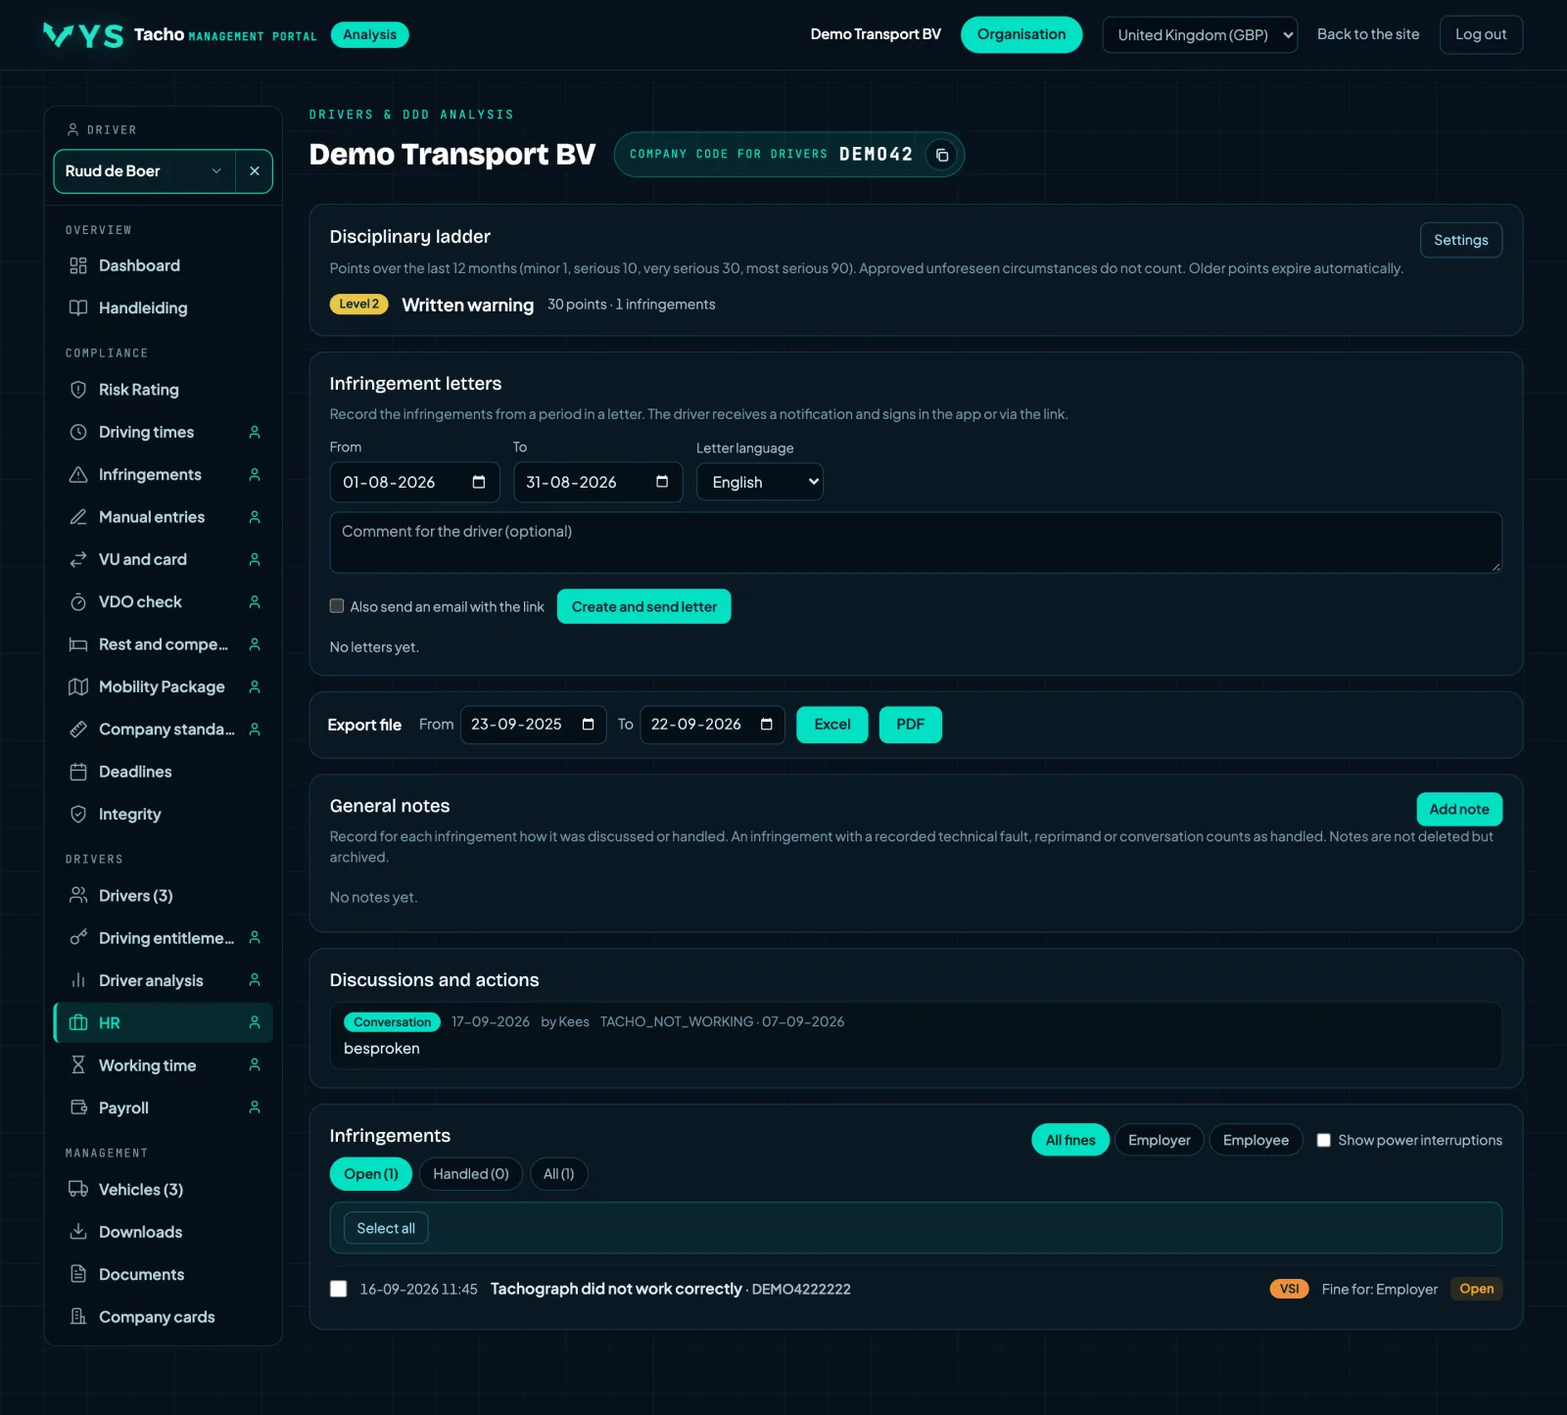This screenshot has width=1567, height=1415.
Task: Toggle Show power interruptions checkbox
Action: click(x=1323, y=1140)
